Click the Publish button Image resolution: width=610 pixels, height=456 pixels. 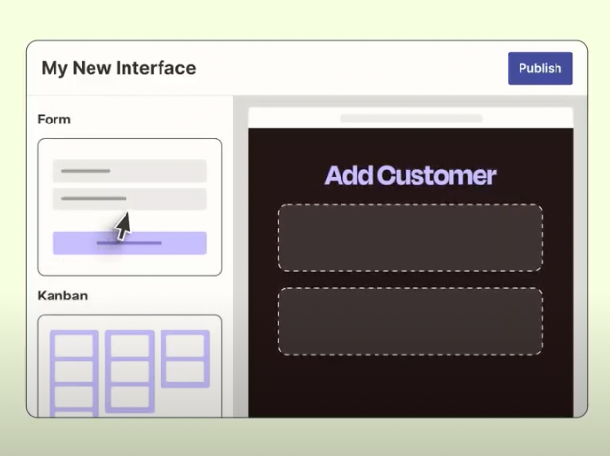[x=540, y=68]
